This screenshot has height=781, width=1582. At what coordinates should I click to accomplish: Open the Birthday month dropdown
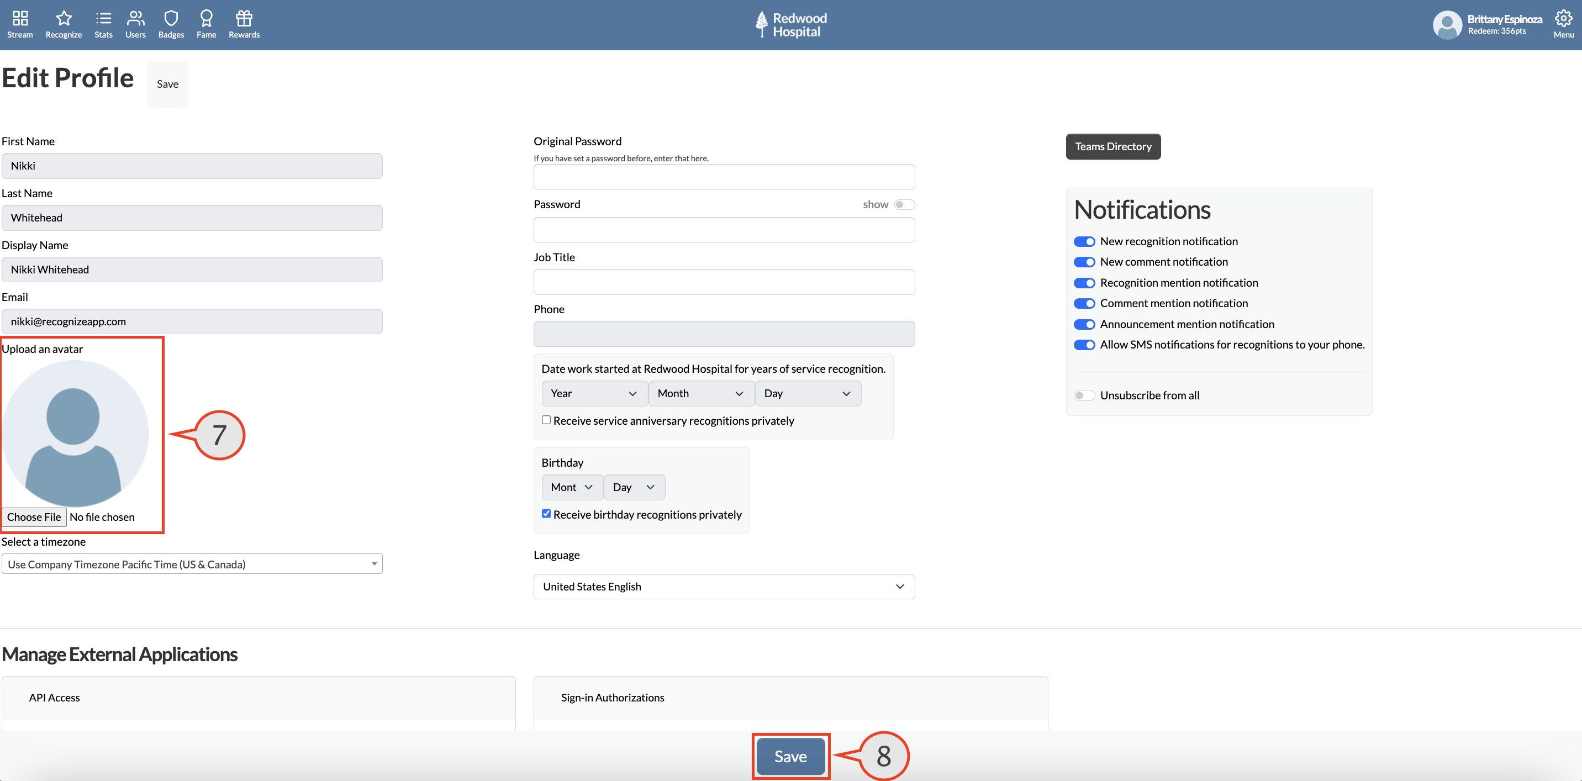pyautogui.click(x=572, y=488)
